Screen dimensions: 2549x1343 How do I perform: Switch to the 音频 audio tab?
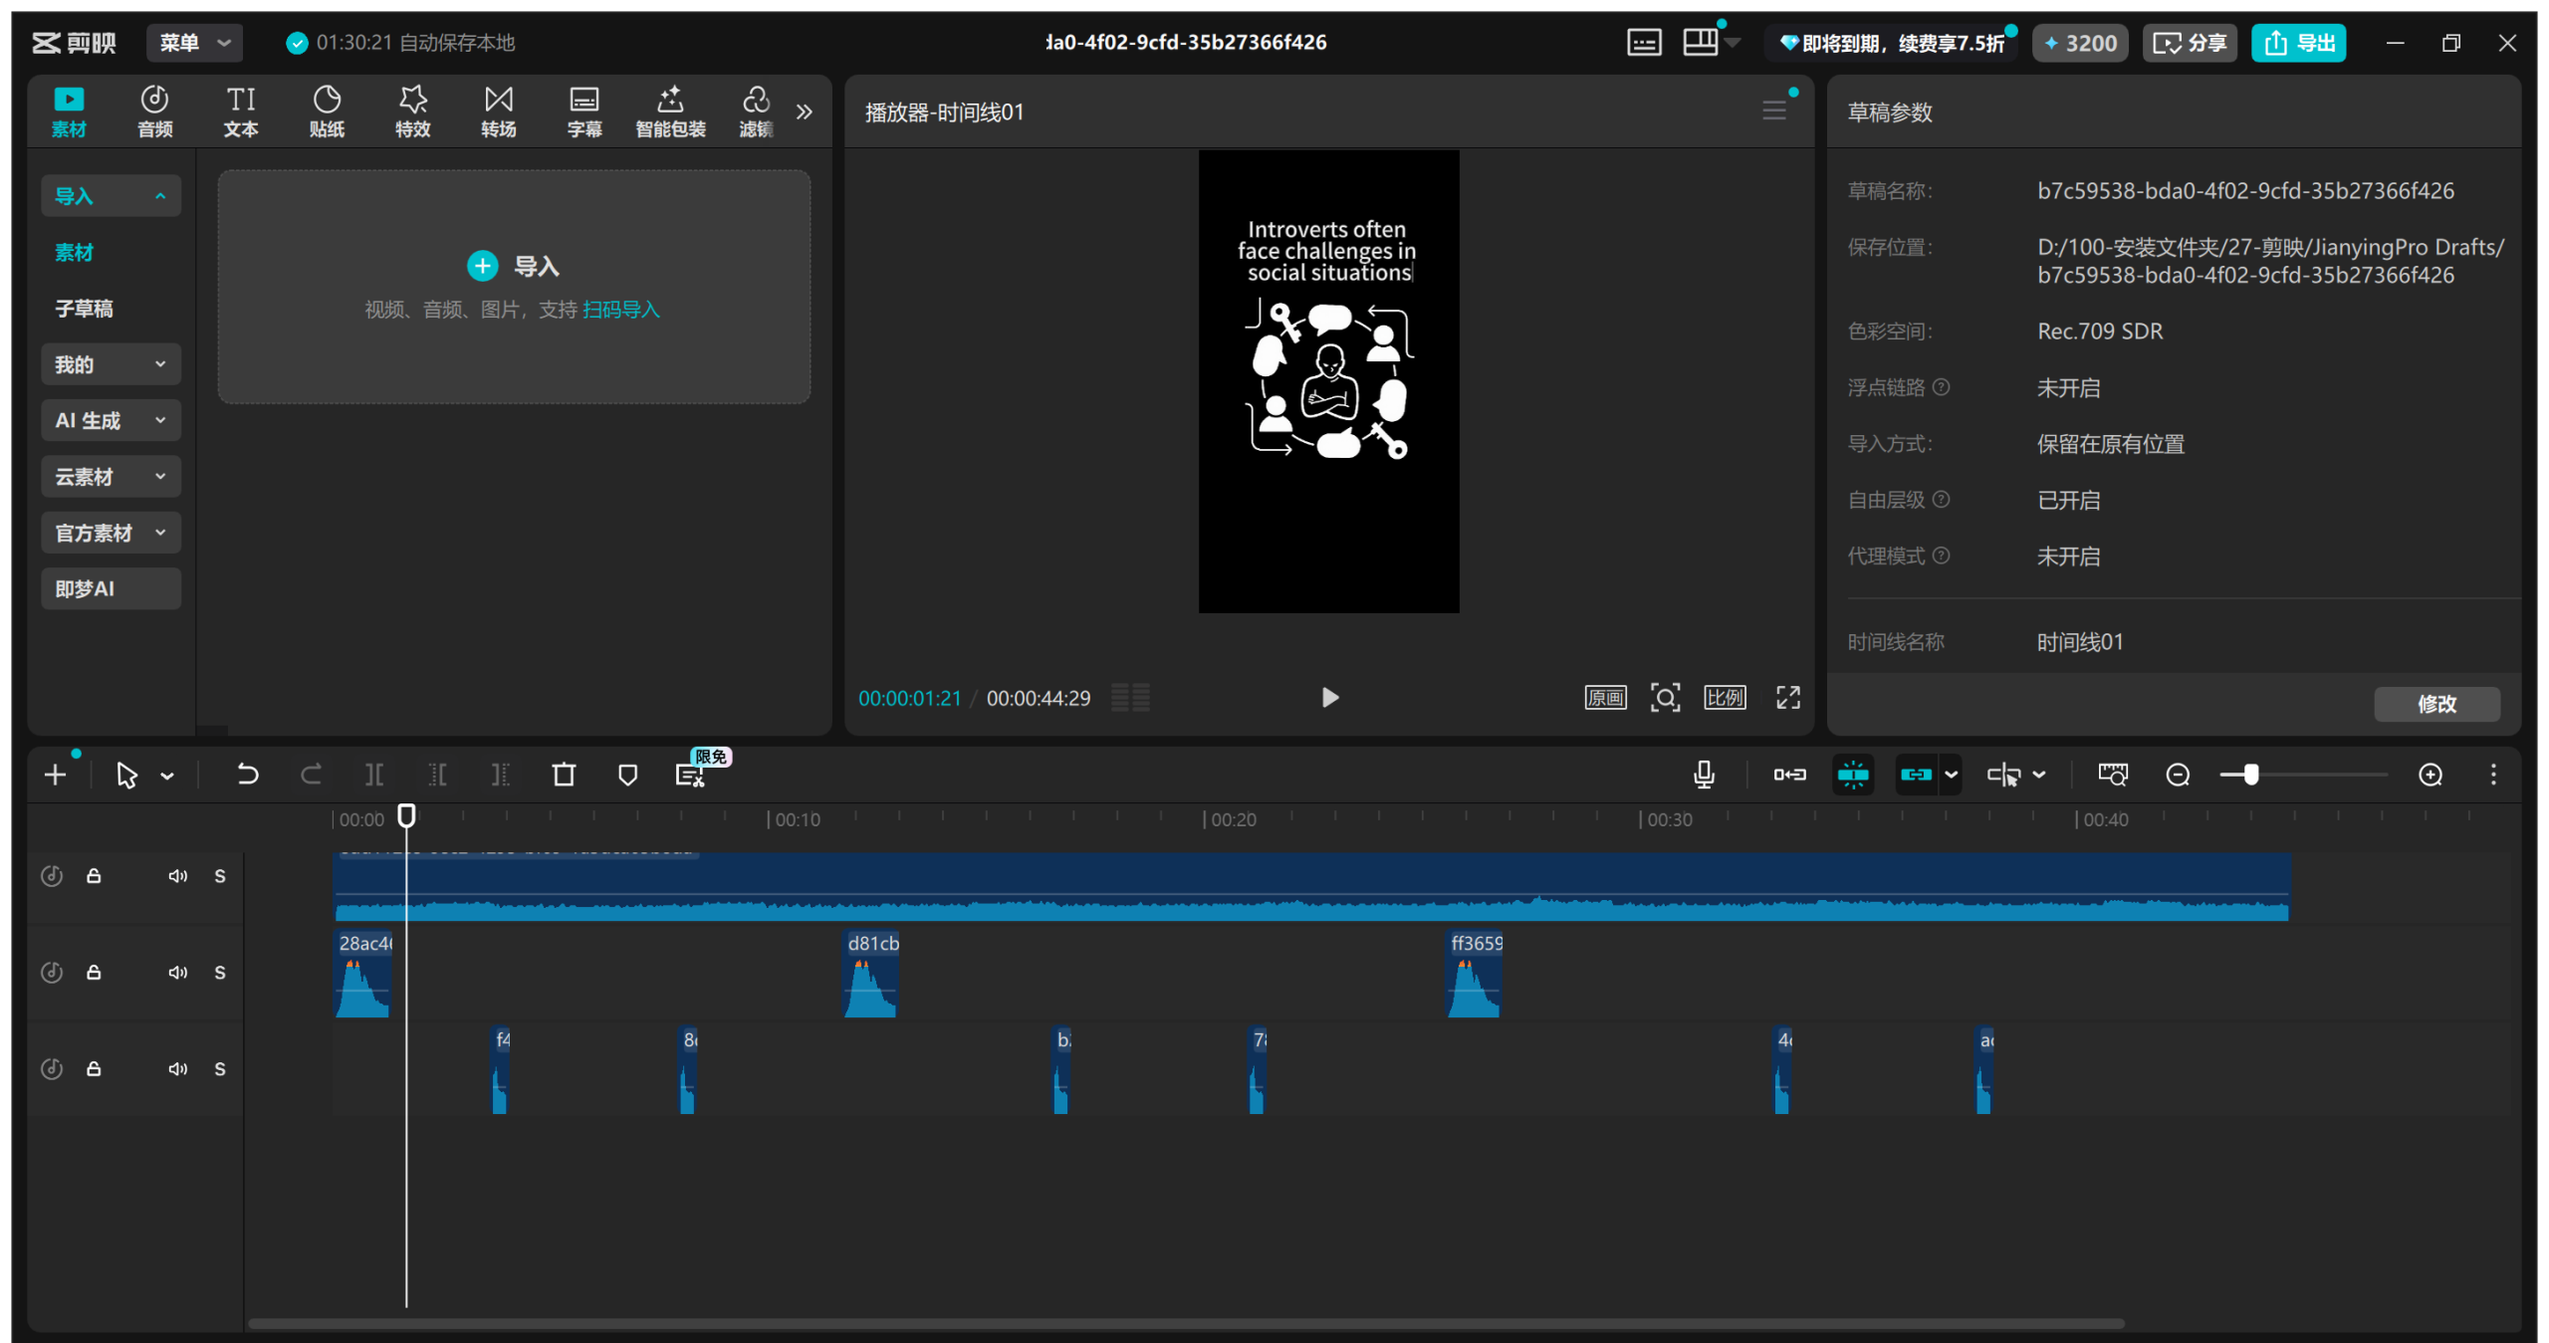pos(154,111)
